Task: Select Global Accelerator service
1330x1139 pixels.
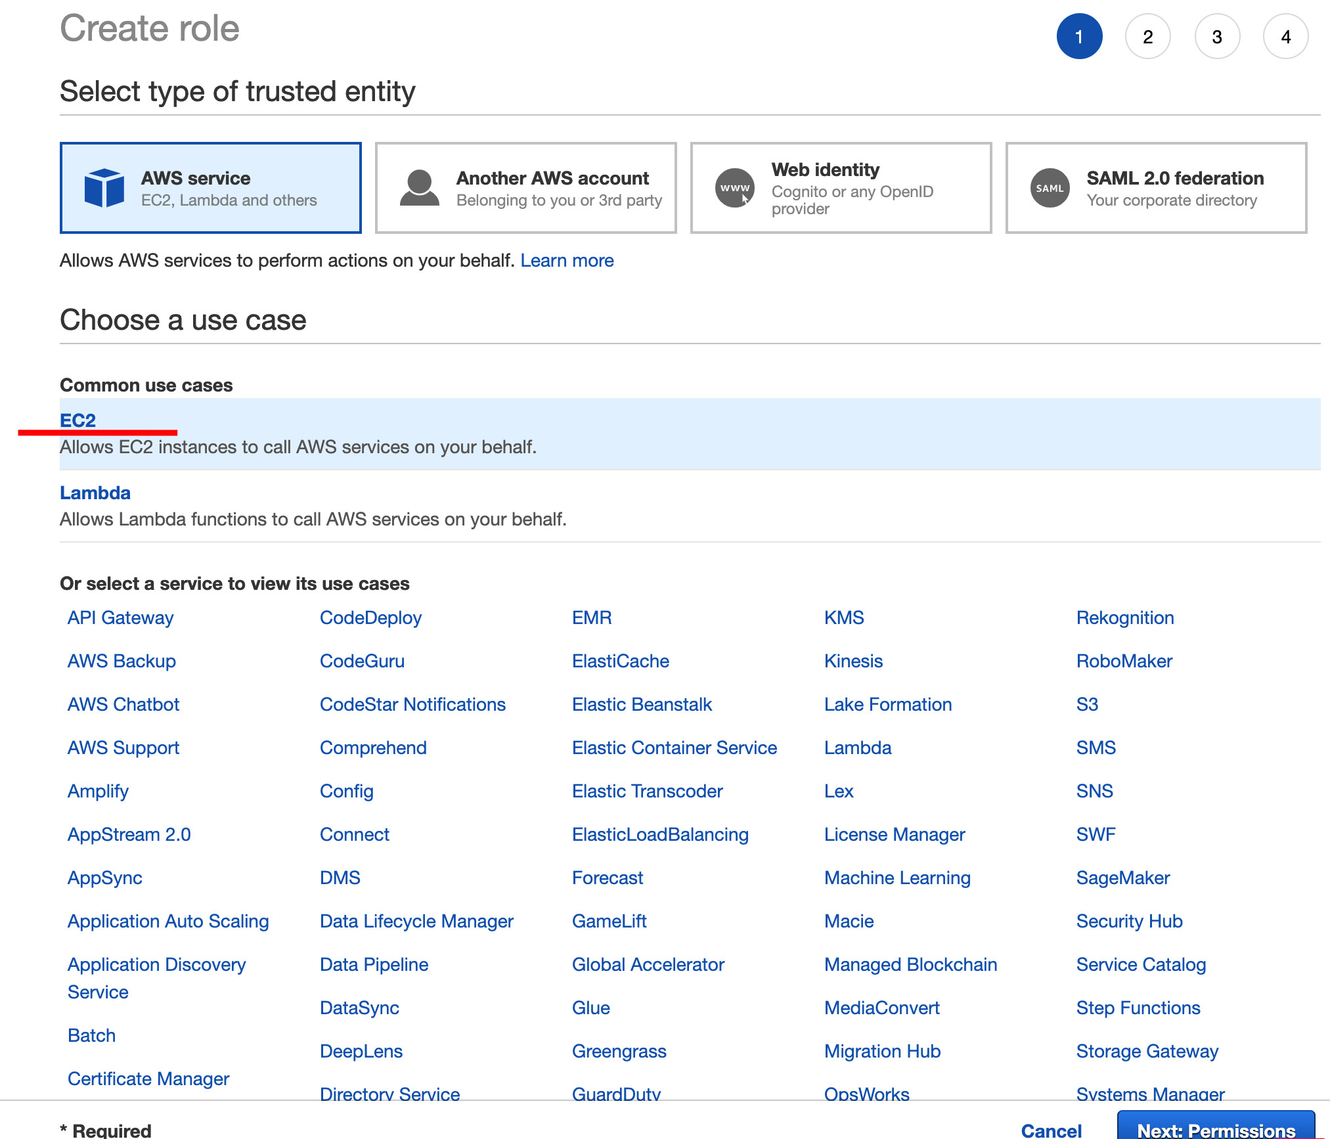Action: [x=648, y=965]
